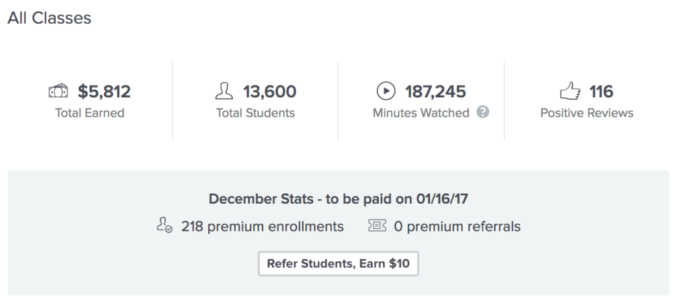Select the Positive Reviews label
The height and width of the screenshot is (303, 677).
pos(587,113)
